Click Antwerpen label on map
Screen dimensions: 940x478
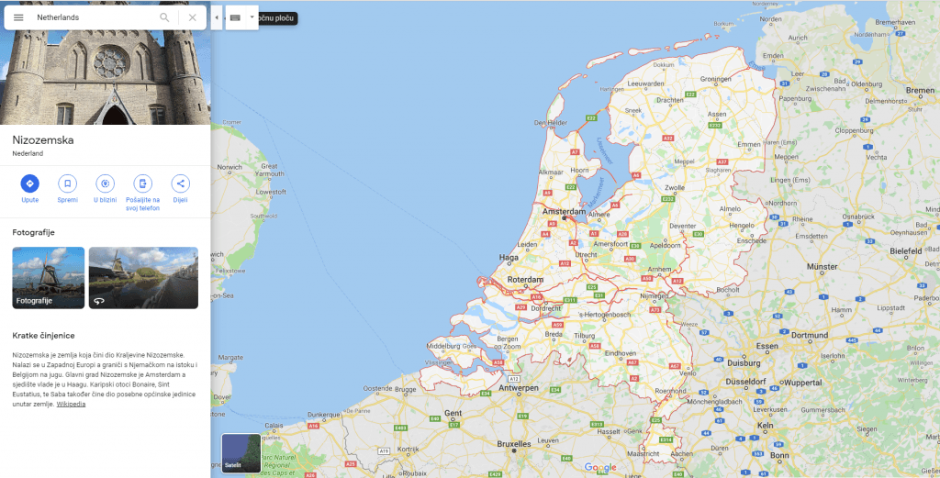520,388
